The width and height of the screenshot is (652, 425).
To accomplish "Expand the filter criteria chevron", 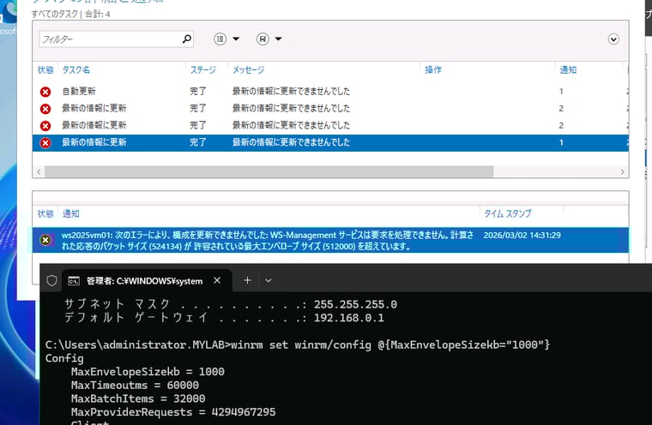I will (613, 39).
